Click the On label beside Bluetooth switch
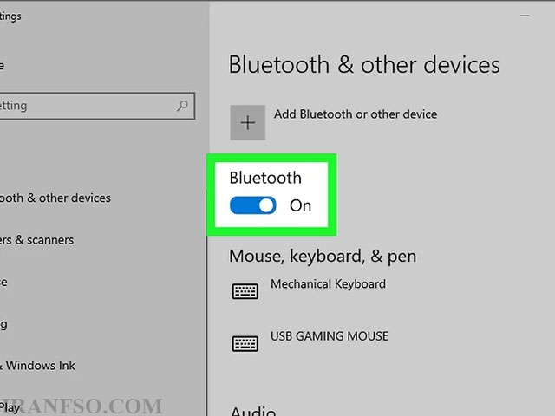Image resolution: width=555 pixels, height=416 pixels. point(301,205)
